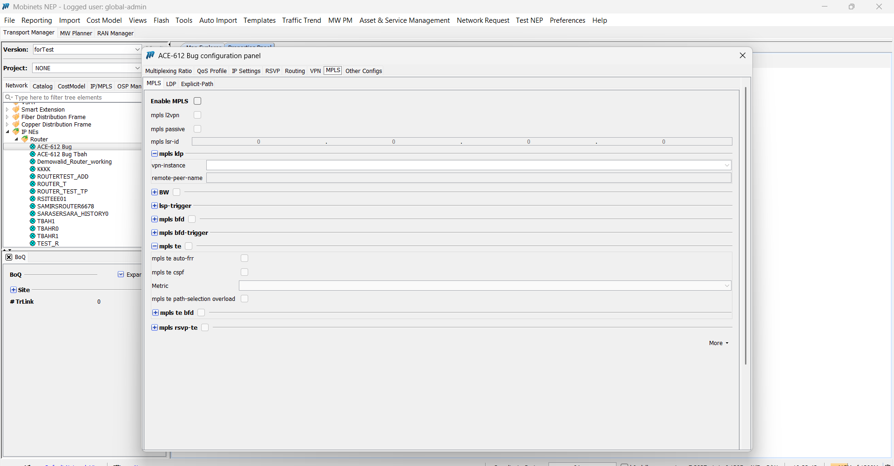Click the Fiber Distribution Frame folder icon
This screenshot has height=466, width=894.
point(16,117)
